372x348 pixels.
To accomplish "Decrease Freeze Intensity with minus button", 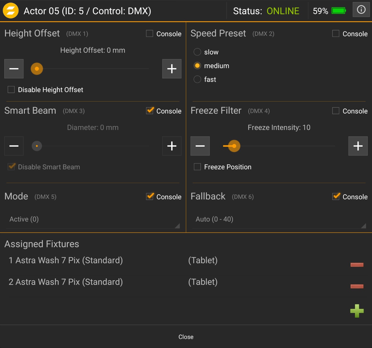I will [x=200, y=146].
